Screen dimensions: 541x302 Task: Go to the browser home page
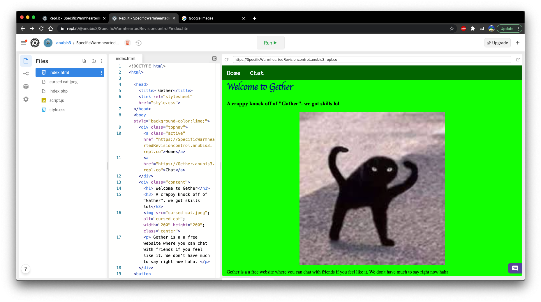[51, 29]
